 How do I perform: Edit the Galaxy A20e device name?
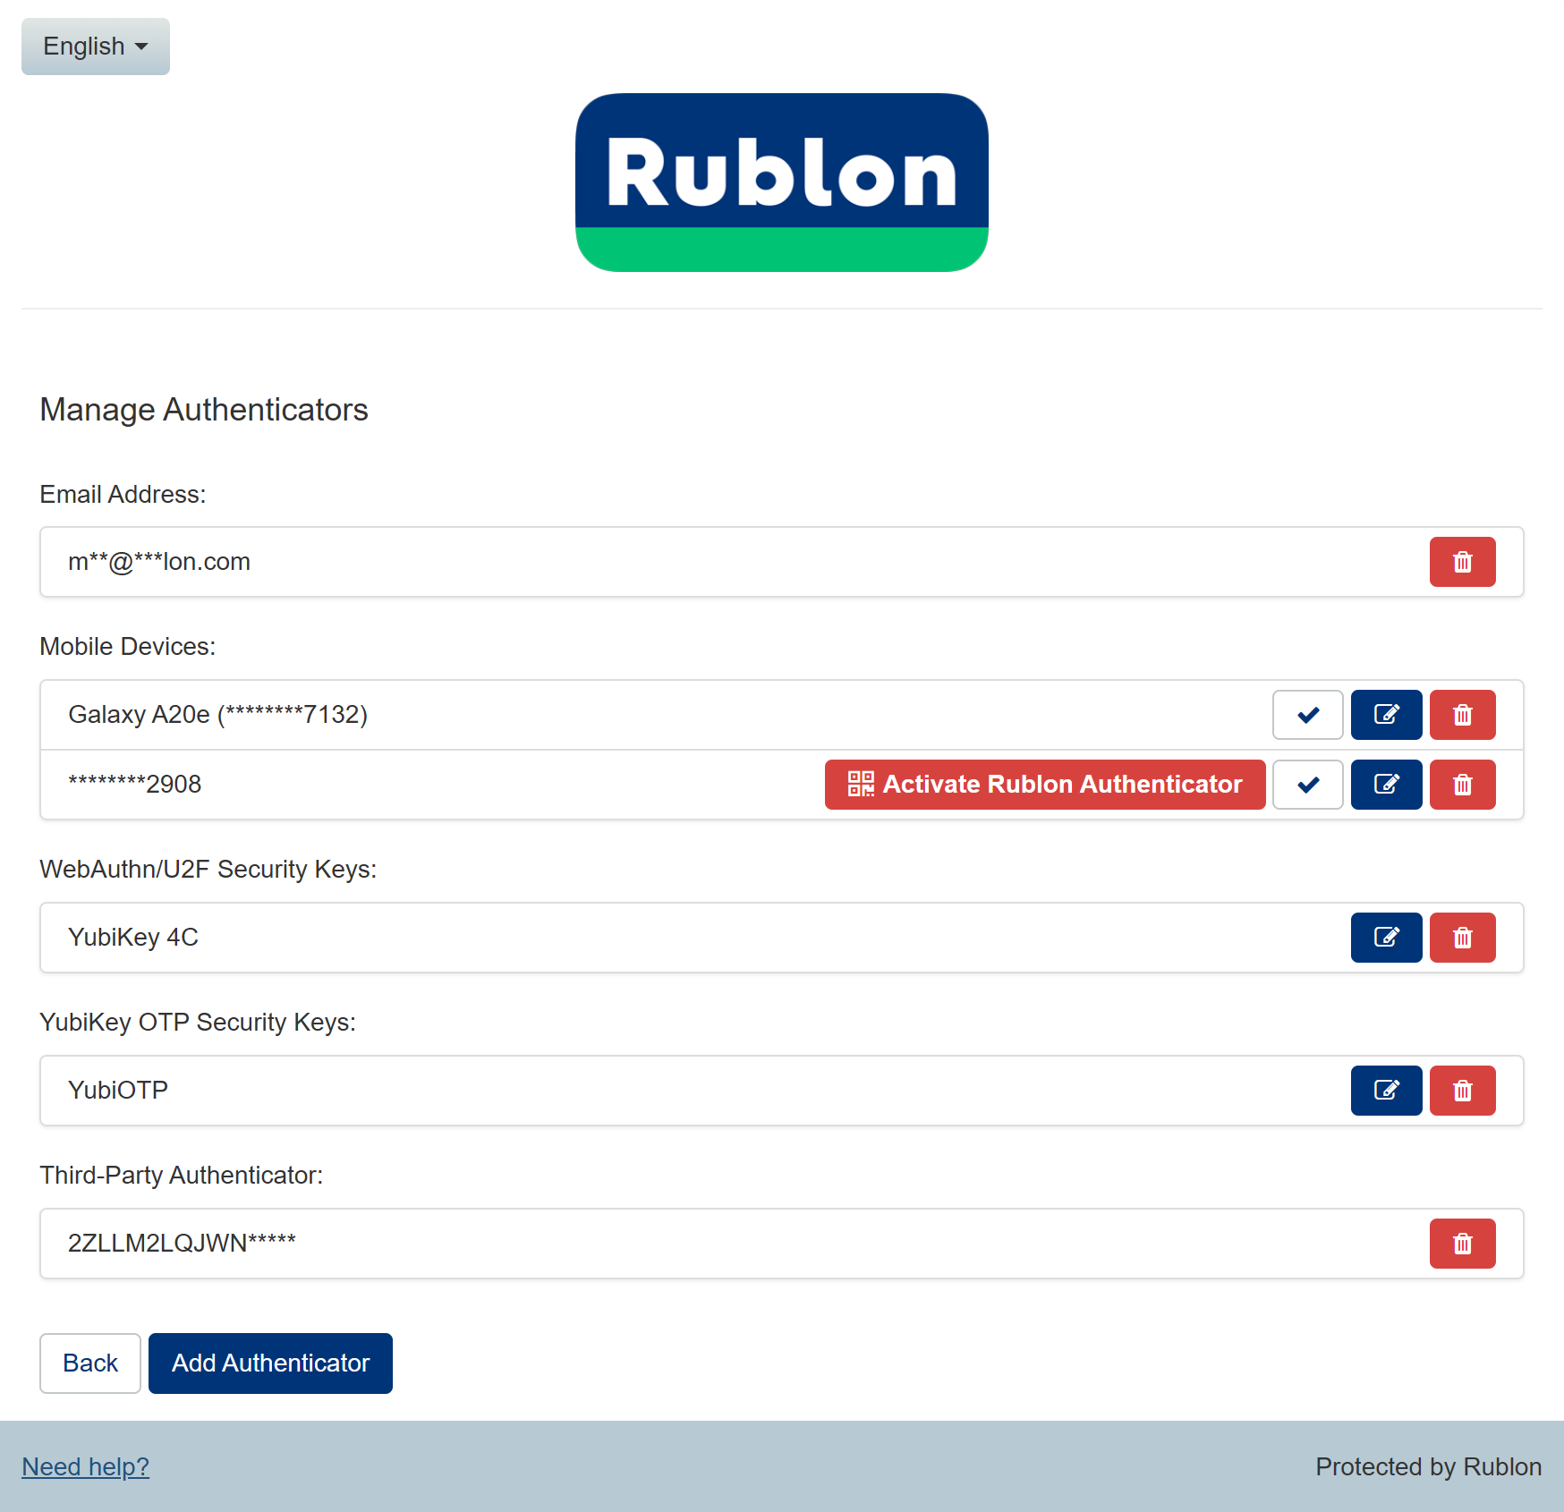pos(1386,715)
